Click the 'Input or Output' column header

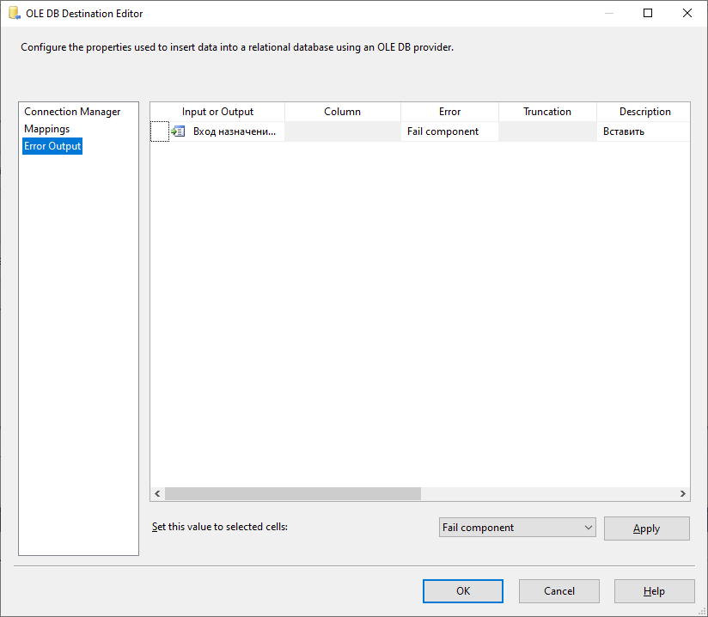[x=216, y=111]
